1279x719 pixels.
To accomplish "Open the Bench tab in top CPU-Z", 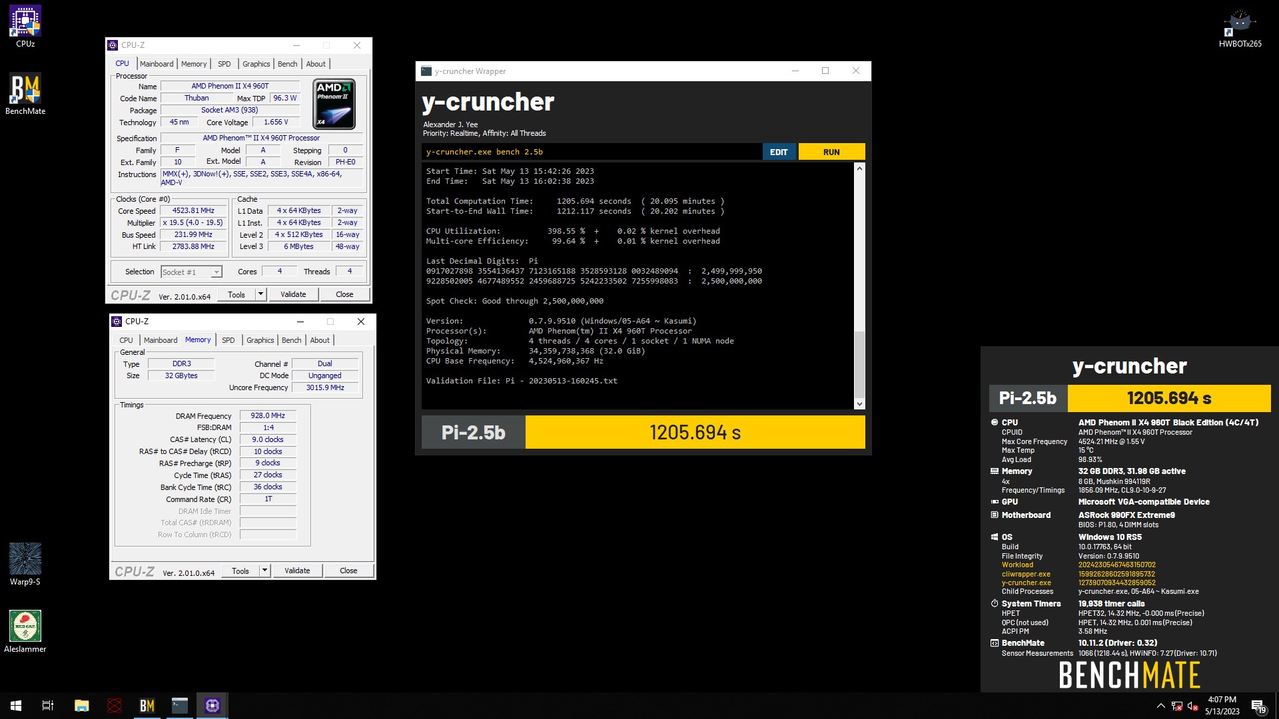I will coord(288,64).
